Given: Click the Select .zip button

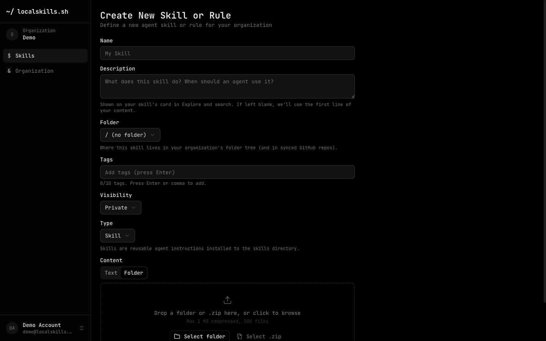Looking at the screenshot, I should [x=259, y=336].
